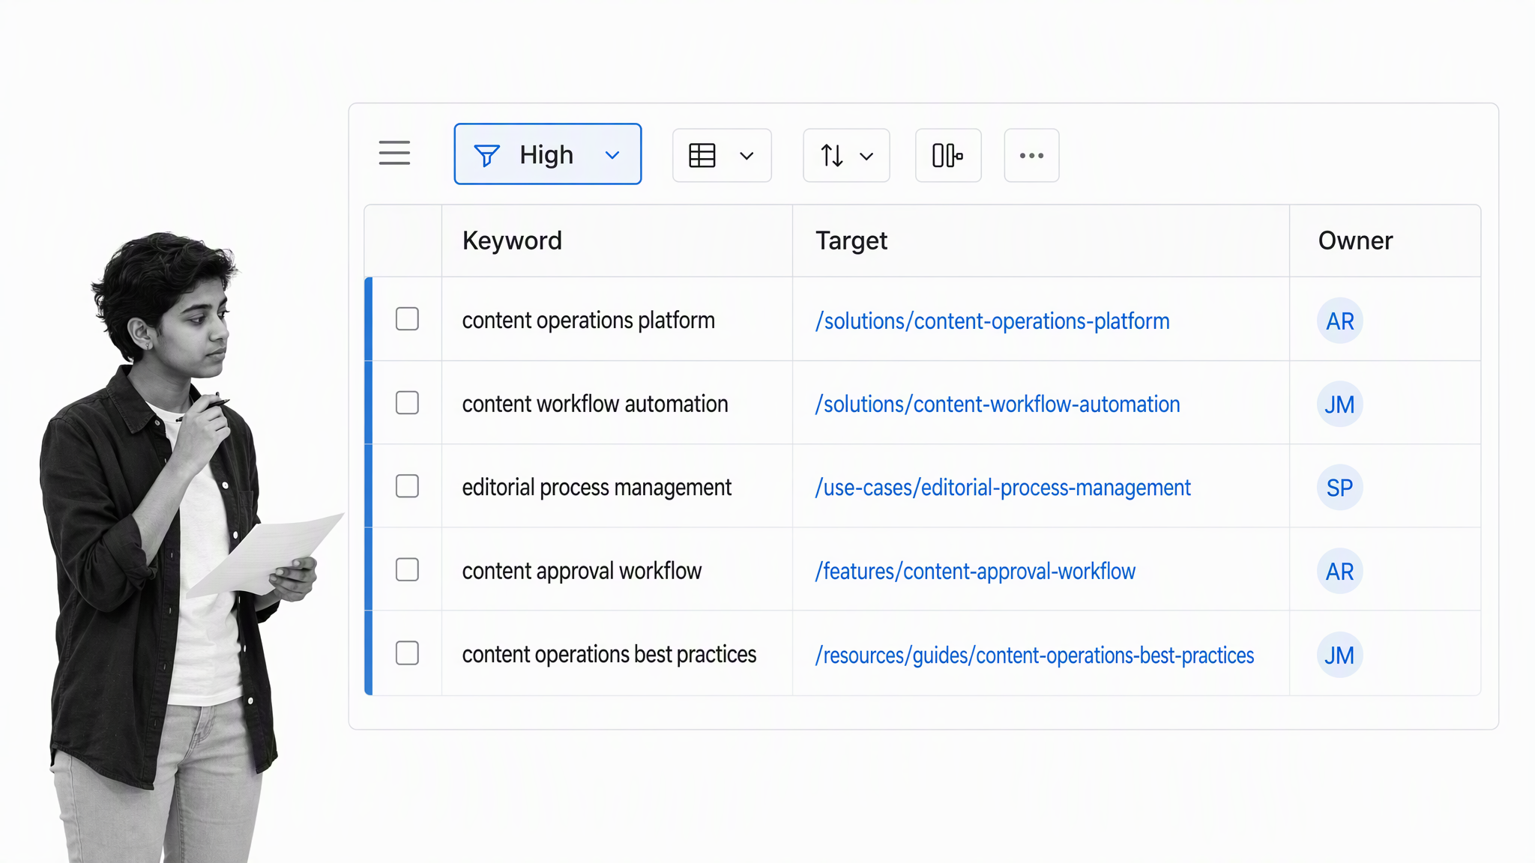Viewport: 1535px width, 863px height.
Task: Click JM avatar on content workflow automation row
Action: click(x=1340, y=405)
